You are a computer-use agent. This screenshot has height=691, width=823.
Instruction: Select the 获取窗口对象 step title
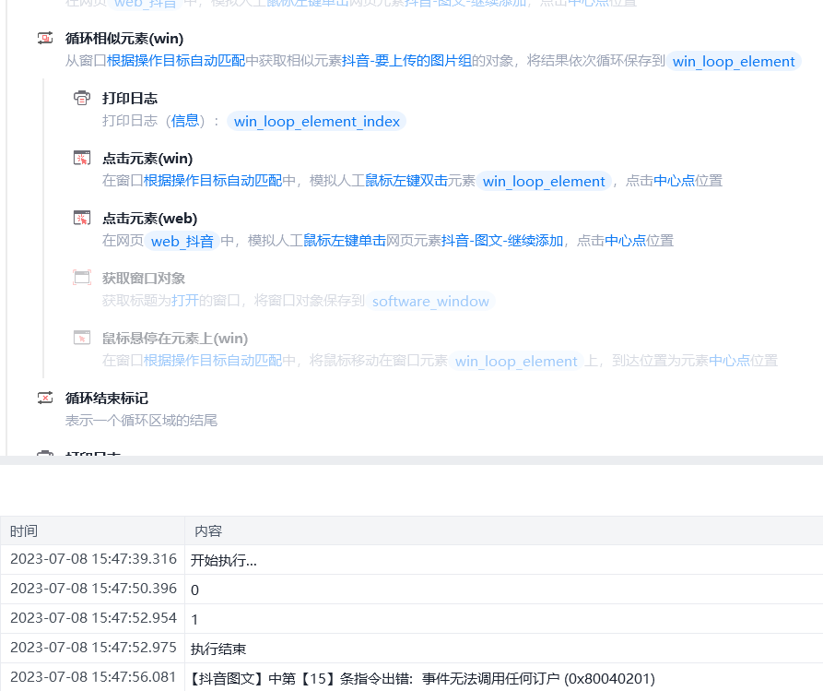(143, 279)
